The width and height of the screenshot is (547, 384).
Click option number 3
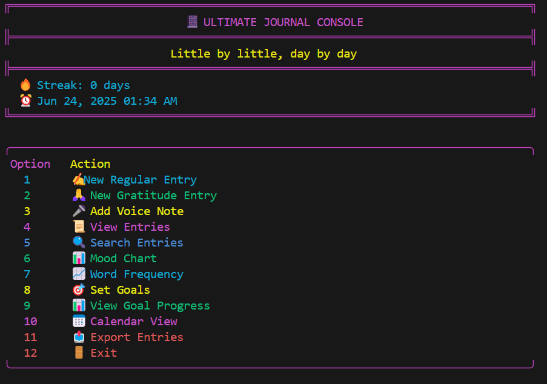(x=27, y=211)
